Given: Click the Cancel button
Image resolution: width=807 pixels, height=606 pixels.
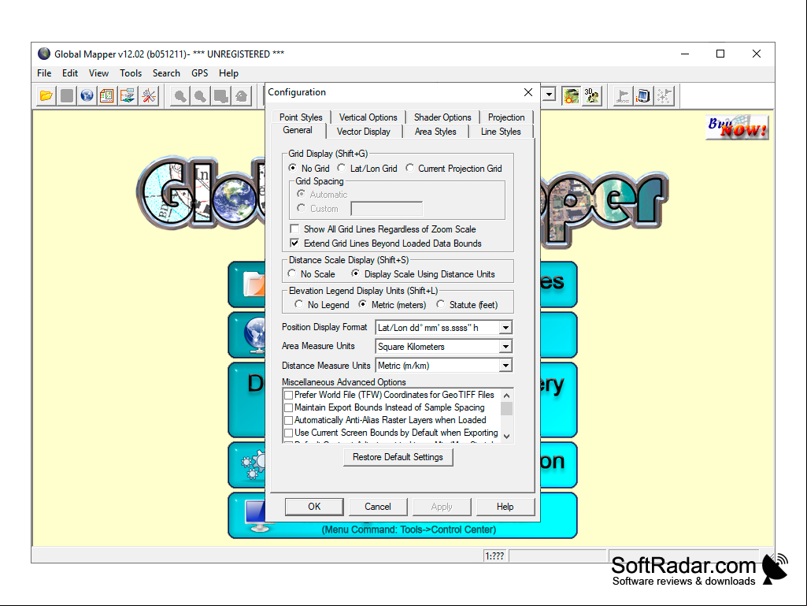Looking at the screenshot, I should pyautogui.click(x=378, y=507).
